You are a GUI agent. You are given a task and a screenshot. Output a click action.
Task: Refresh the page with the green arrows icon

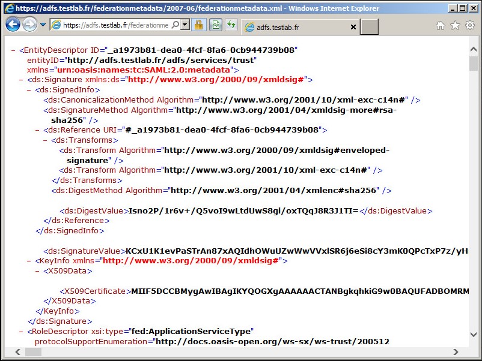pos(231,25)
